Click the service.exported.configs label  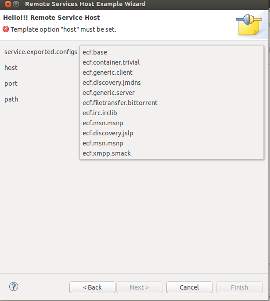(40, 52)
